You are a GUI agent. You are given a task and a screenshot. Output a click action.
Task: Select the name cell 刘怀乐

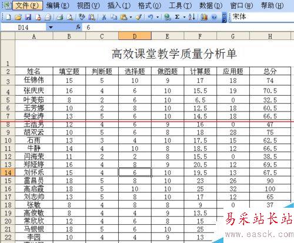point(34,173)
